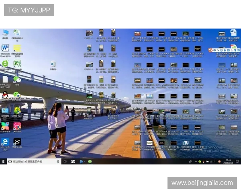Click the green round app icon in taskbar
This screenshot has width=241, height=193.
click(90, 161)
